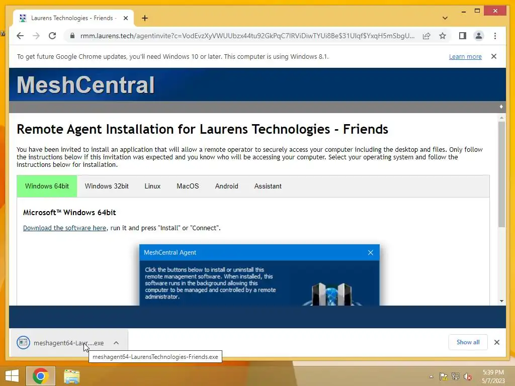Click Download the software here link
This screenshot has height=386, width=515.
(x=65, y=228)
